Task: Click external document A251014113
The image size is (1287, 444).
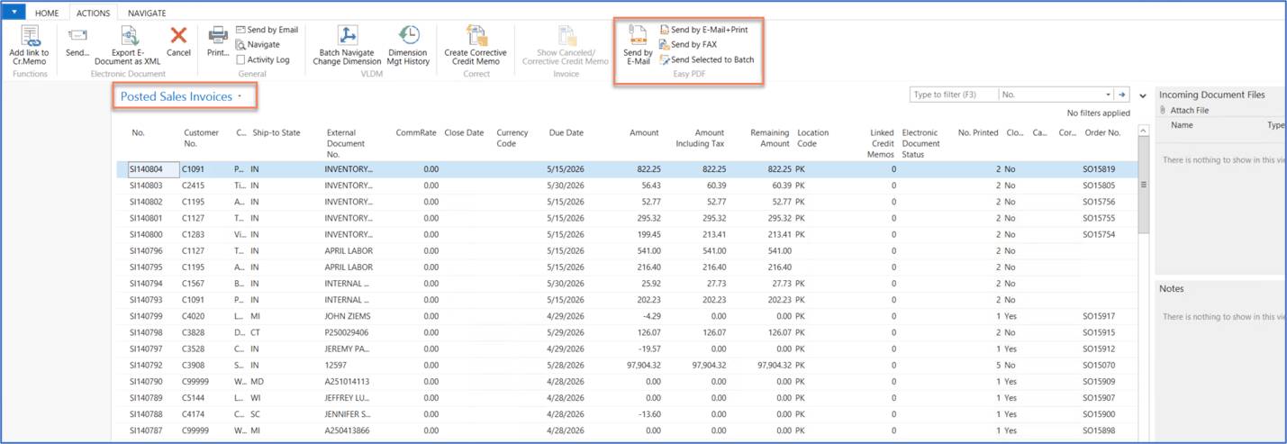Action: (349, 382)
